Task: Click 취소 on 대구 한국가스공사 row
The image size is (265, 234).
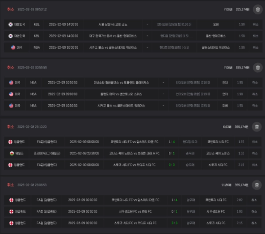Action: (255, 36)
